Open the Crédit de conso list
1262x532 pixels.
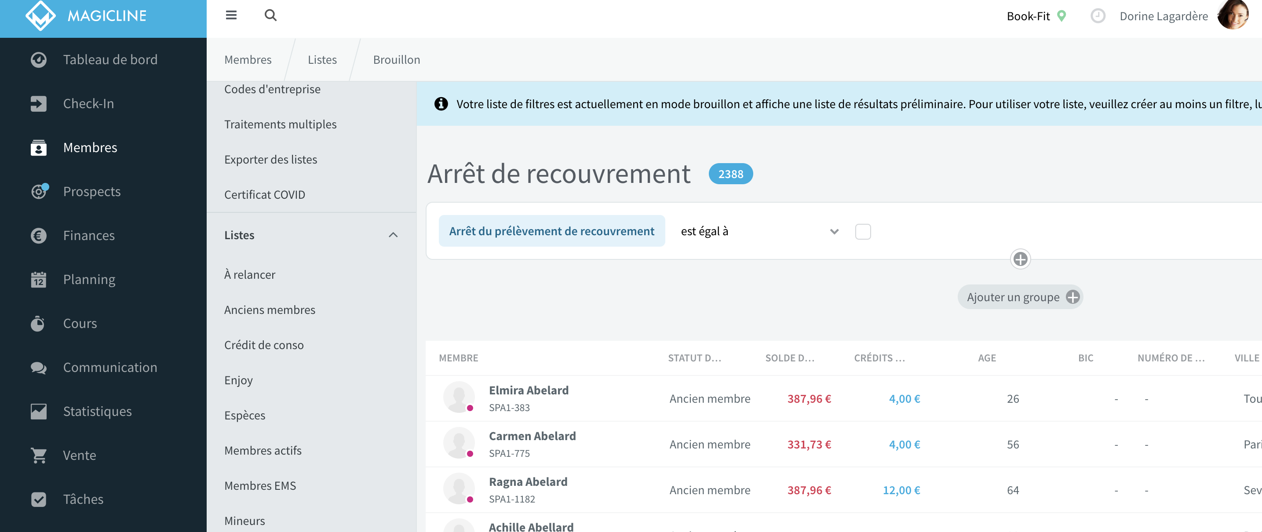click(x=264, y=345)
